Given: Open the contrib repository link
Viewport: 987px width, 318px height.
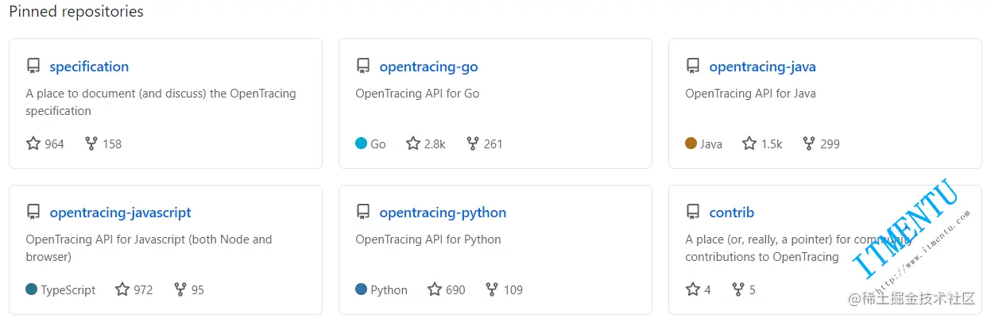Looking at the screenshot, I should pos(731,213).
